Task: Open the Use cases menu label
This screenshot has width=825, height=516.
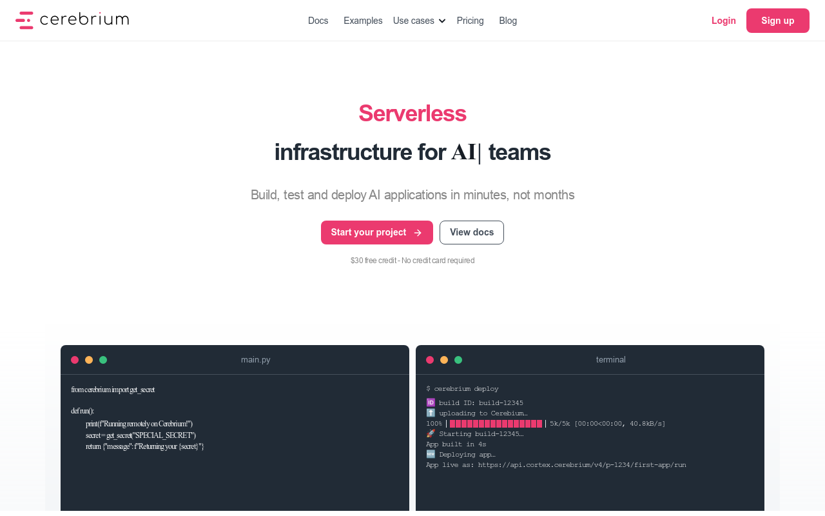Action: (x=413, y=21)
